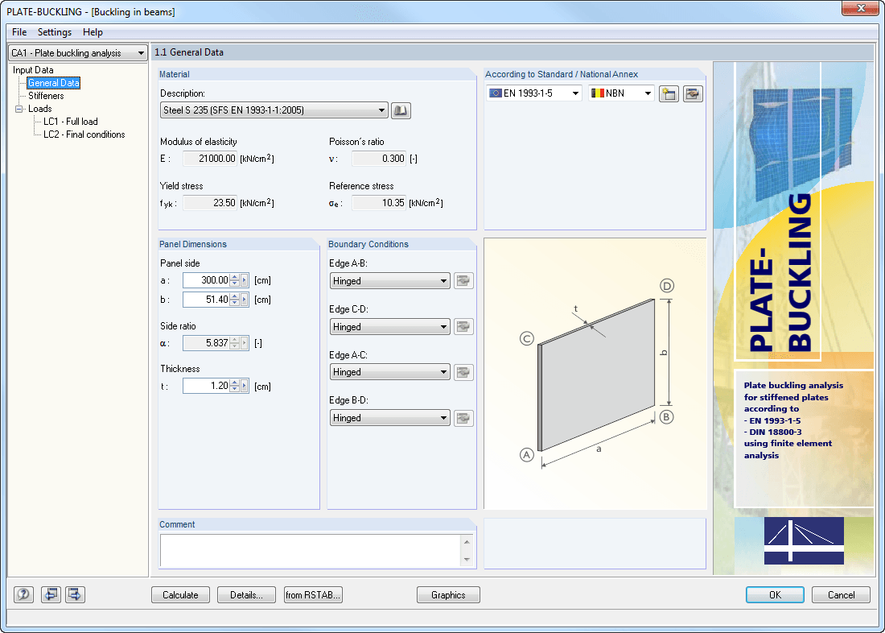The image size is (885, 633).
Task: Click the side arrow next to thickness t
Action: tap(245, 386)
